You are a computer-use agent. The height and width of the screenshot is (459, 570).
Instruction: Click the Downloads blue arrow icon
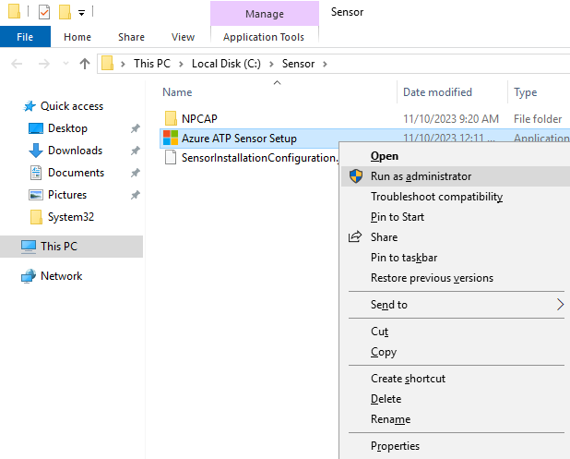point(36,151)
